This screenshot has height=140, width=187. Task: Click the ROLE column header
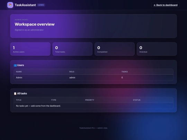[72, 72]
